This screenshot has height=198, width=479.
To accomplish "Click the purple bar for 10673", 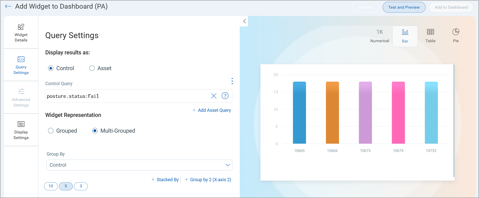I will pos(365,113).
